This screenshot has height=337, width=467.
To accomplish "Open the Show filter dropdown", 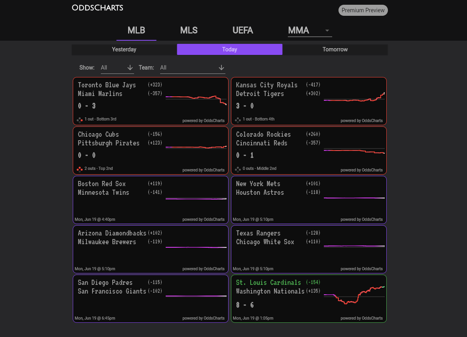I will [117, 68].
